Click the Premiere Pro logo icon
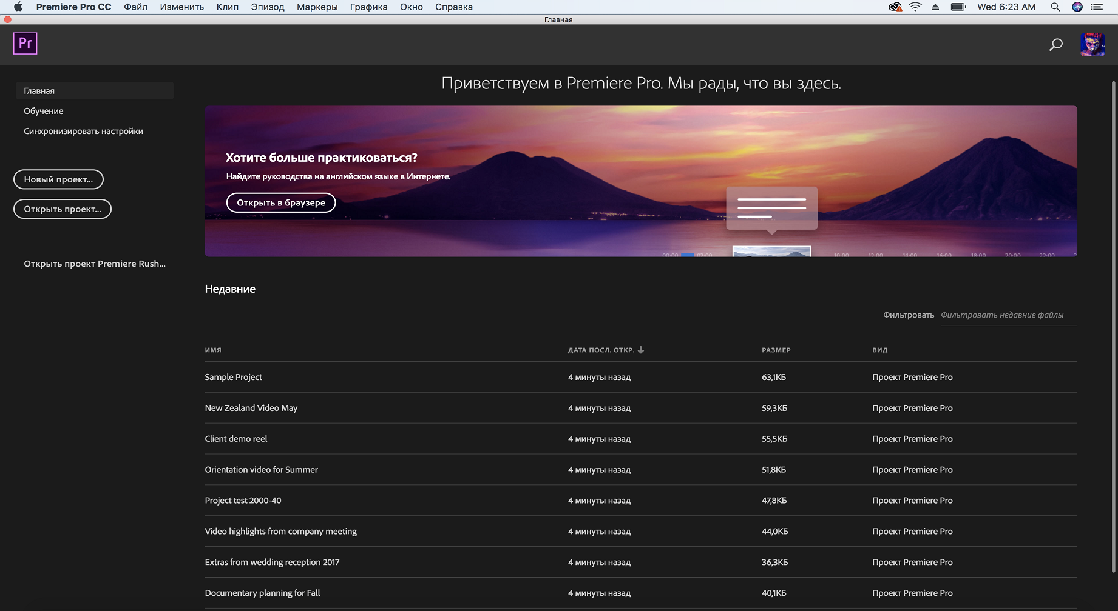This screenshot has width=1118, height=611. pos(25,44)
